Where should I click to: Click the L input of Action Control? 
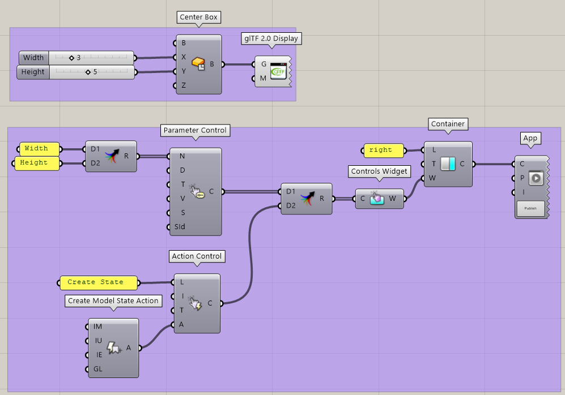(182, 282)
